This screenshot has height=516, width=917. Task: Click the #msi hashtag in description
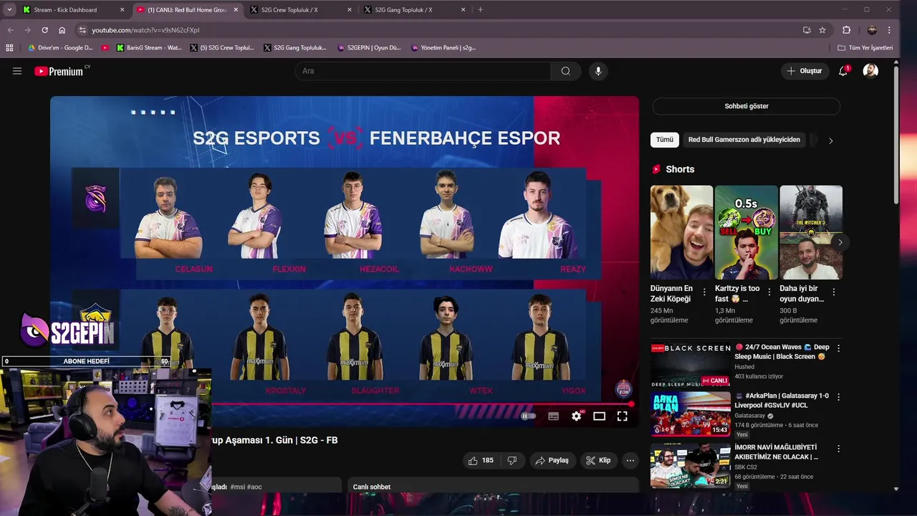[237, 487]
